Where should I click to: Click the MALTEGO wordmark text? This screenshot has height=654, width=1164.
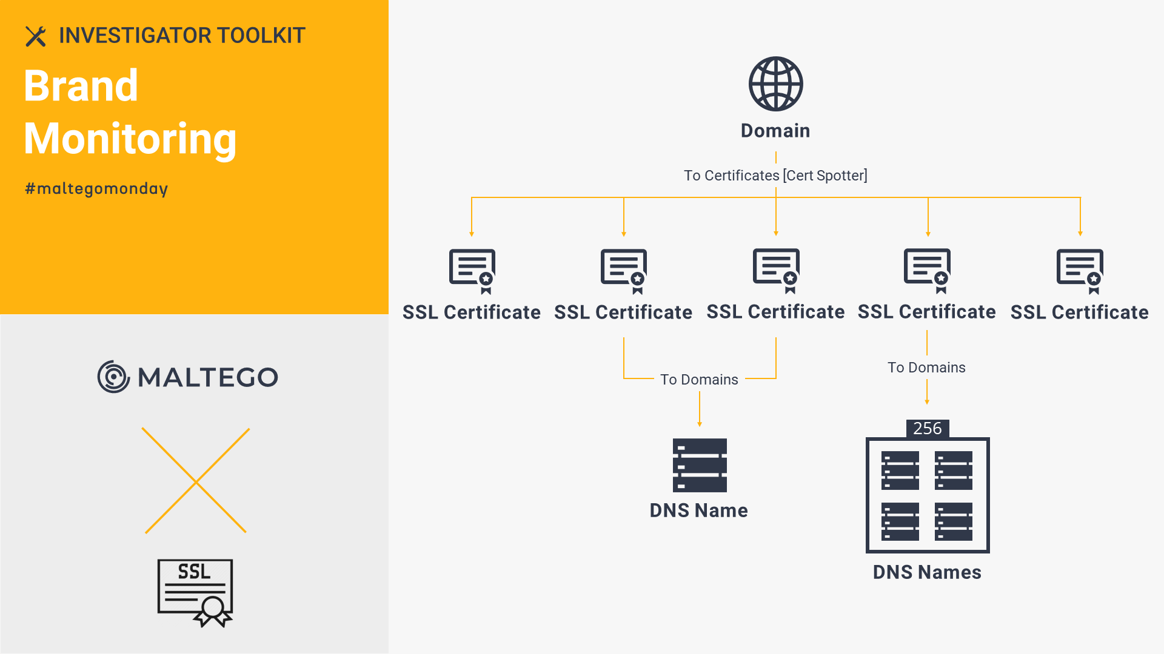coord(208,377)
